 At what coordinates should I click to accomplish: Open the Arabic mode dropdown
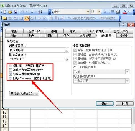[127, 81]
